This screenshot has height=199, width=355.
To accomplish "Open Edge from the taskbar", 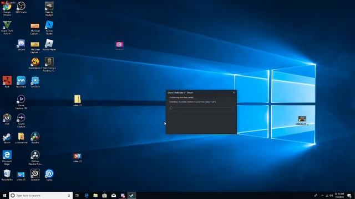I will click(87, 195).
